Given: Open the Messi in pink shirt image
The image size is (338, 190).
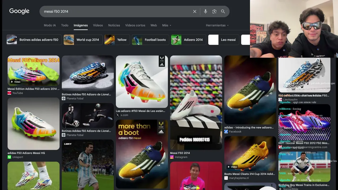Looking at the screenshot, I should click(x=196, y=176).
